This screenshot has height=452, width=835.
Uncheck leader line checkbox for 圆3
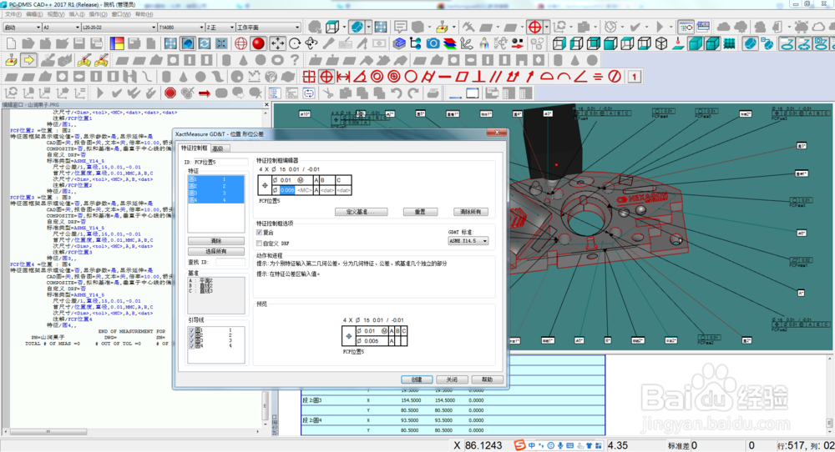[192, 341]
